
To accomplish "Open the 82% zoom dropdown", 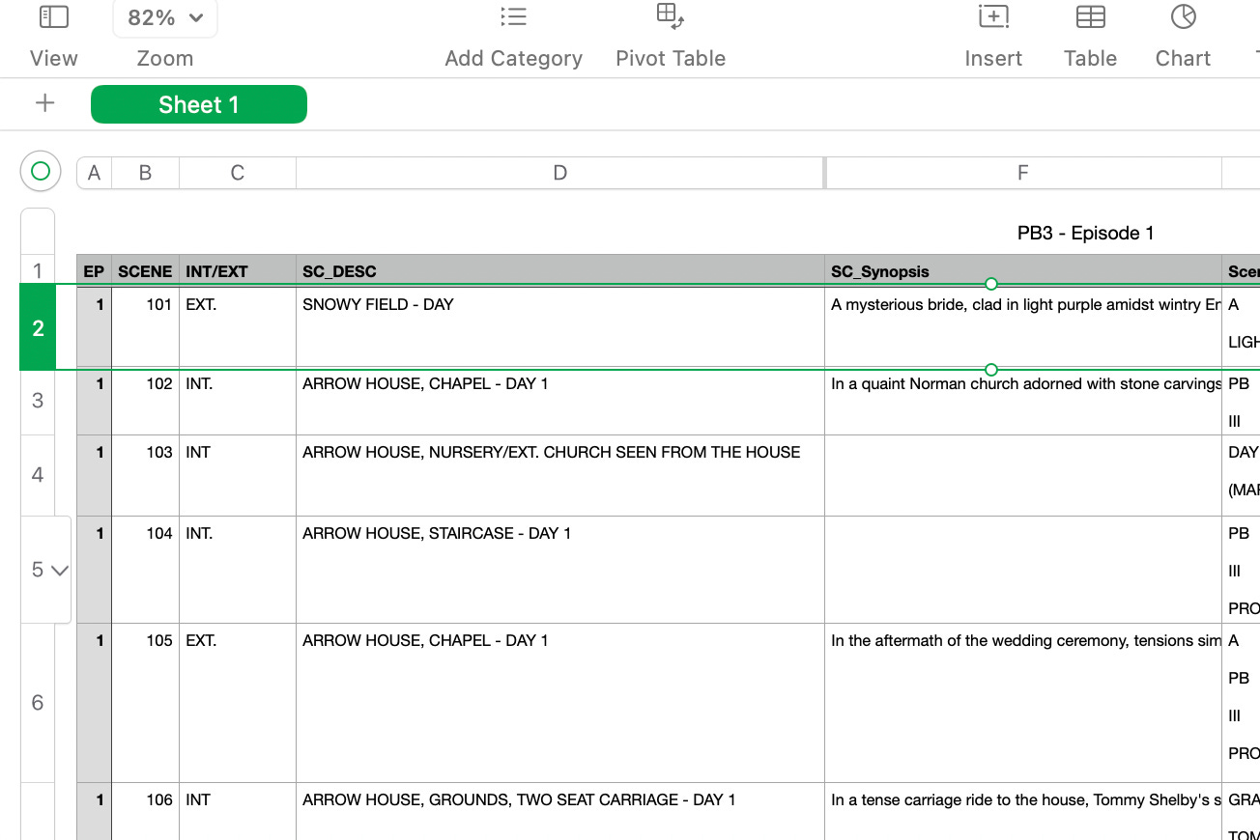I will [165, 17].
